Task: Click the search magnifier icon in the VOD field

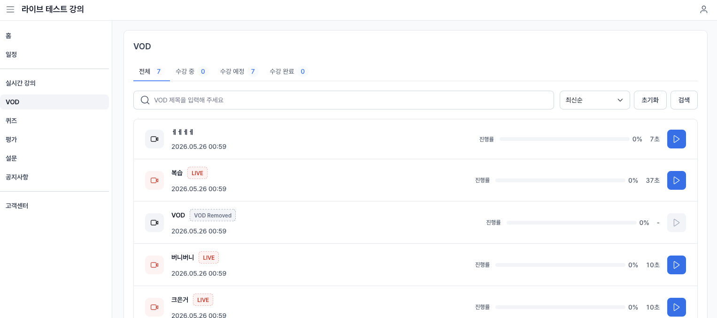Action: coord(145,100)
